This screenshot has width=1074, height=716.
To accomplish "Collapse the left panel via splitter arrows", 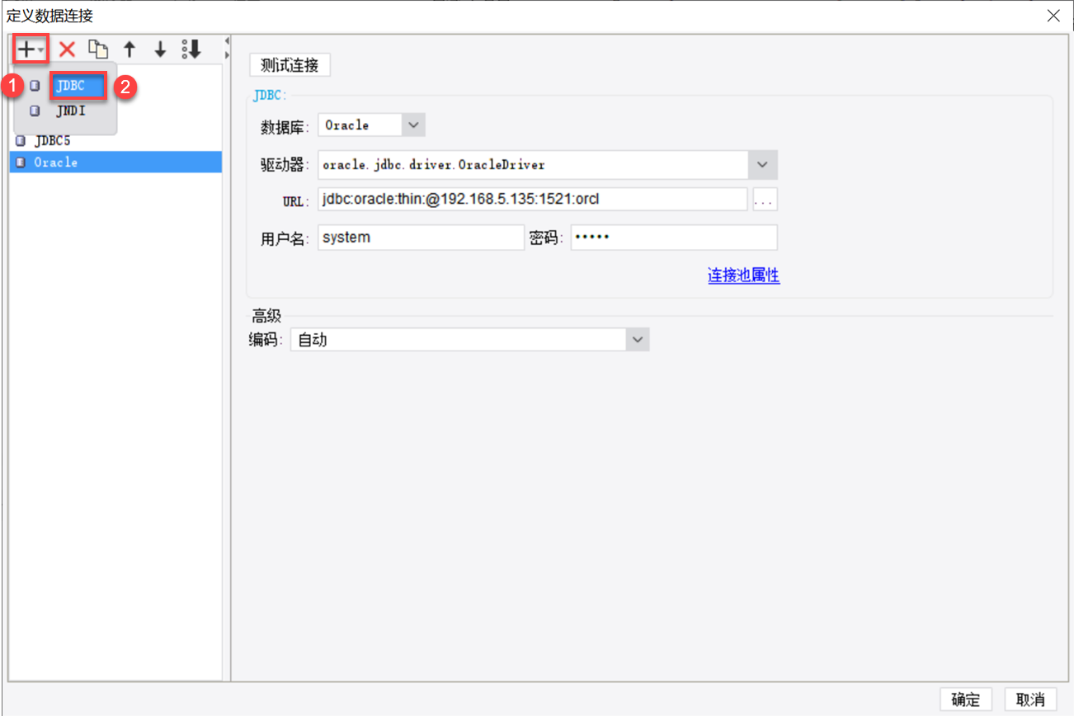I will click(x=227, y=40).
